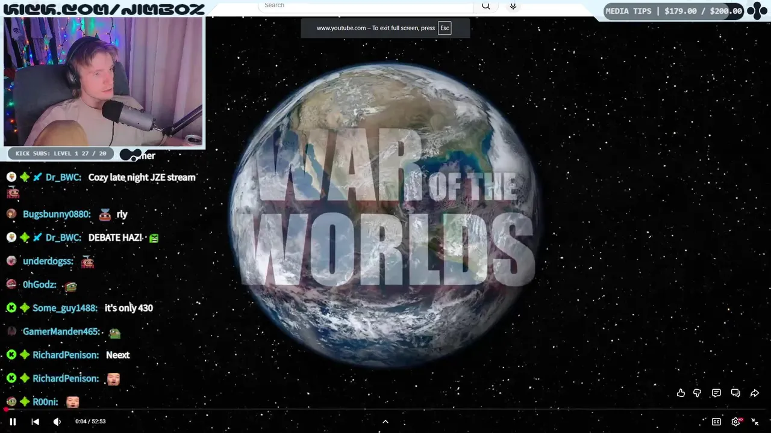
Task: Click username R00ni
Action: pos(45,402)
